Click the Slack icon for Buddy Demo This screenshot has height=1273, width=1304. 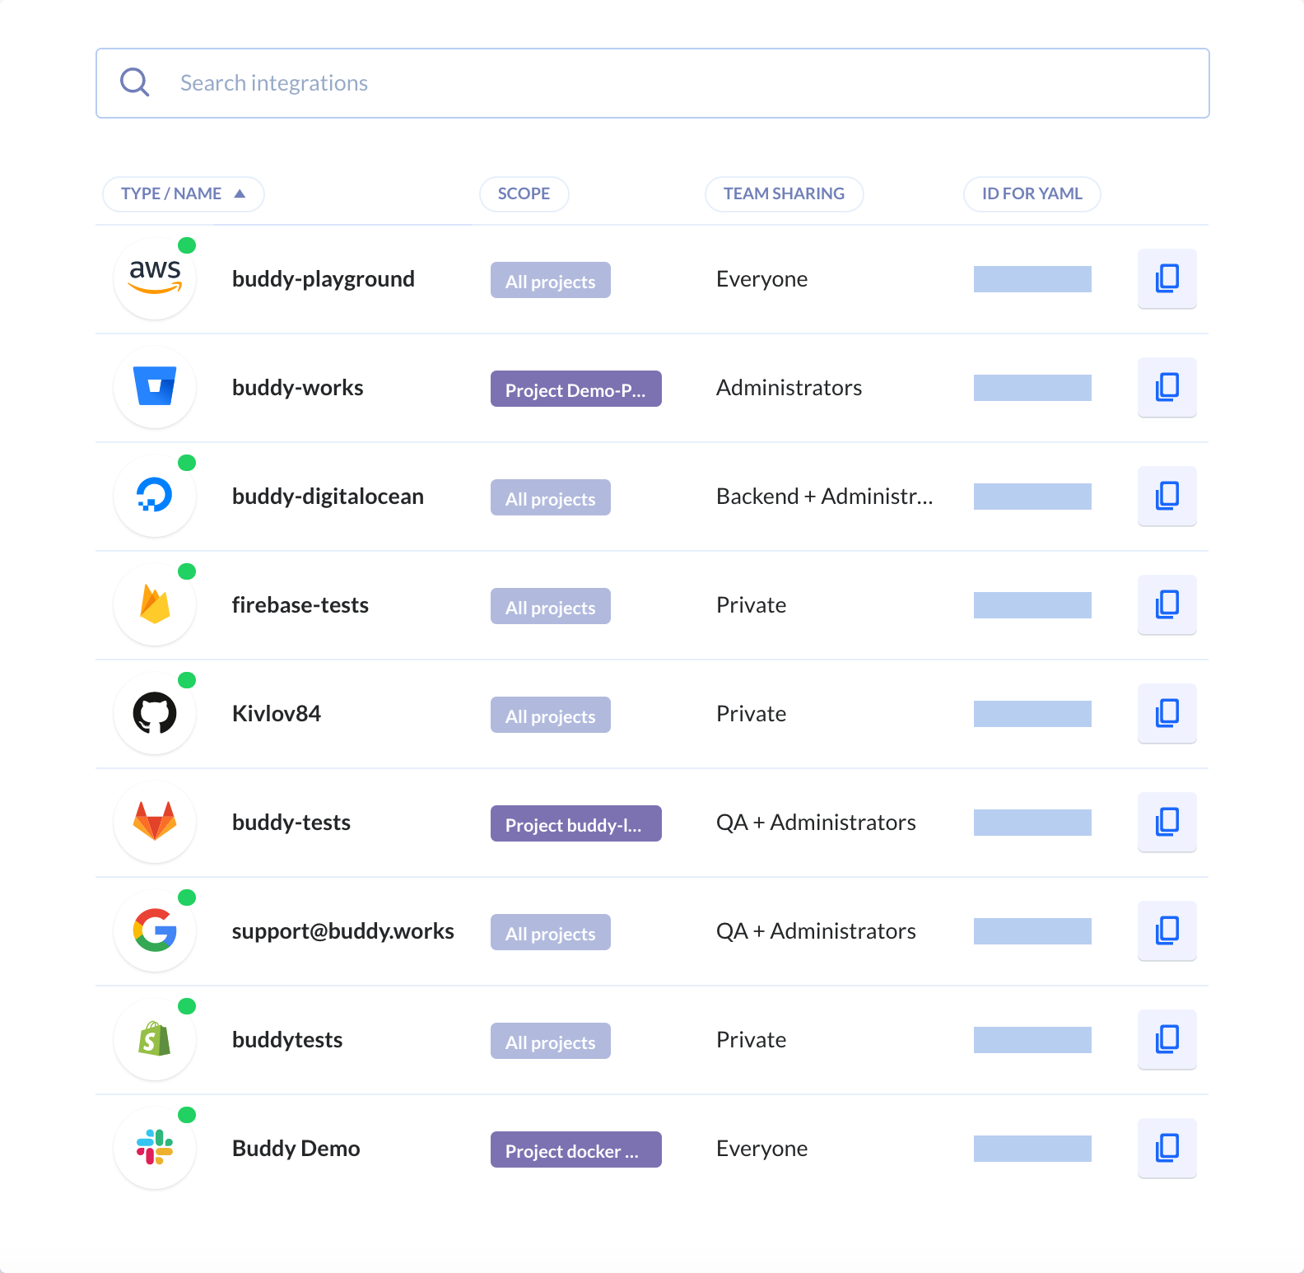(x=155, y=1148)
